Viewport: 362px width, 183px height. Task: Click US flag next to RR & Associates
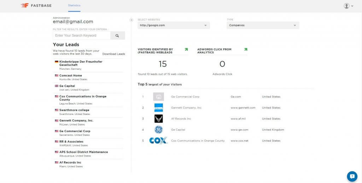point(56,141)
